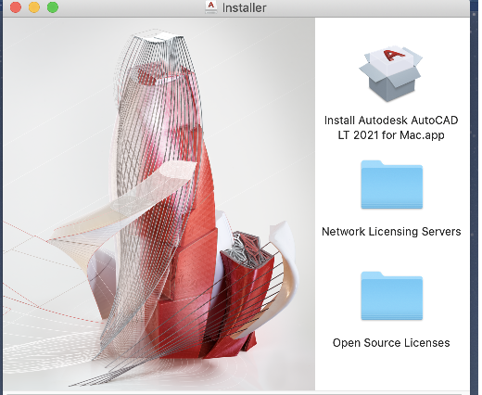Click the red A logo on the installer box
The height and width of the screenshot is (395, 482).
393,56
